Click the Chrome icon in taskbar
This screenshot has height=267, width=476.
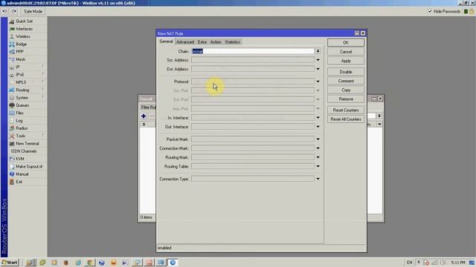(90, 263)
